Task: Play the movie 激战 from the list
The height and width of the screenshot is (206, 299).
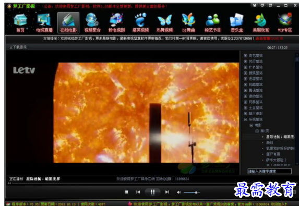Action: click(270, 142)
